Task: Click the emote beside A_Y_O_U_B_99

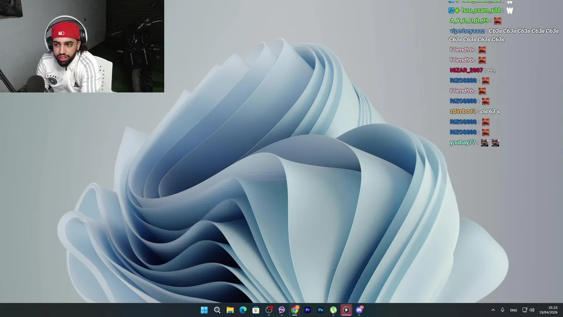Action: pos(497,21)
